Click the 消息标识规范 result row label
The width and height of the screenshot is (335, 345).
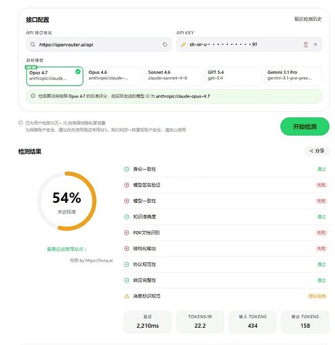coord(146,296)
